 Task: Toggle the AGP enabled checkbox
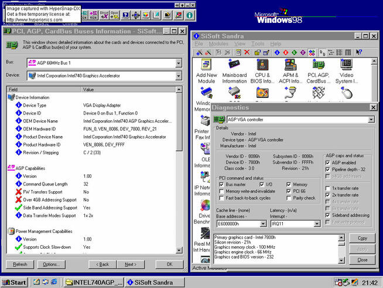[x=328, y=162]
